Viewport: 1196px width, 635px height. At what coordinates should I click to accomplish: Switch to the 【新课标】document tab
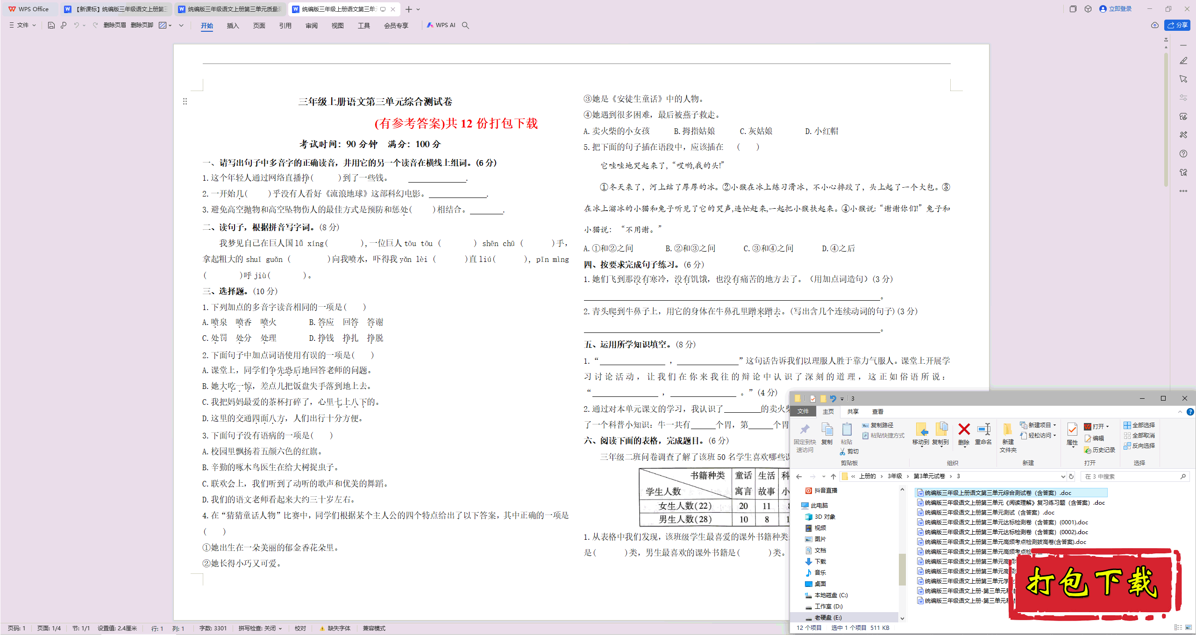(x=116, y=9)
